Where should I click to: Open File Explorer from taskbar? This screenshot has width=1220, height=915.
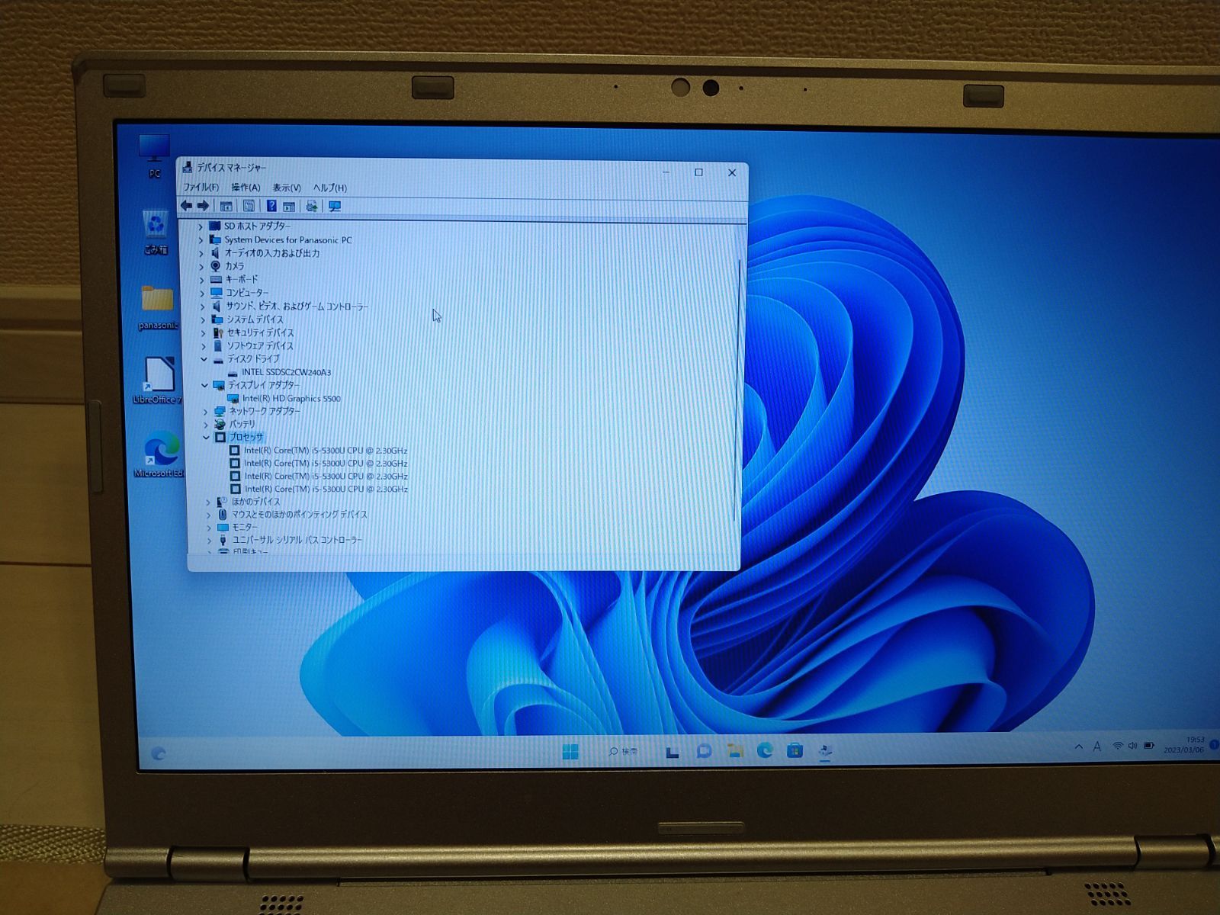click(x=735, y=751)
